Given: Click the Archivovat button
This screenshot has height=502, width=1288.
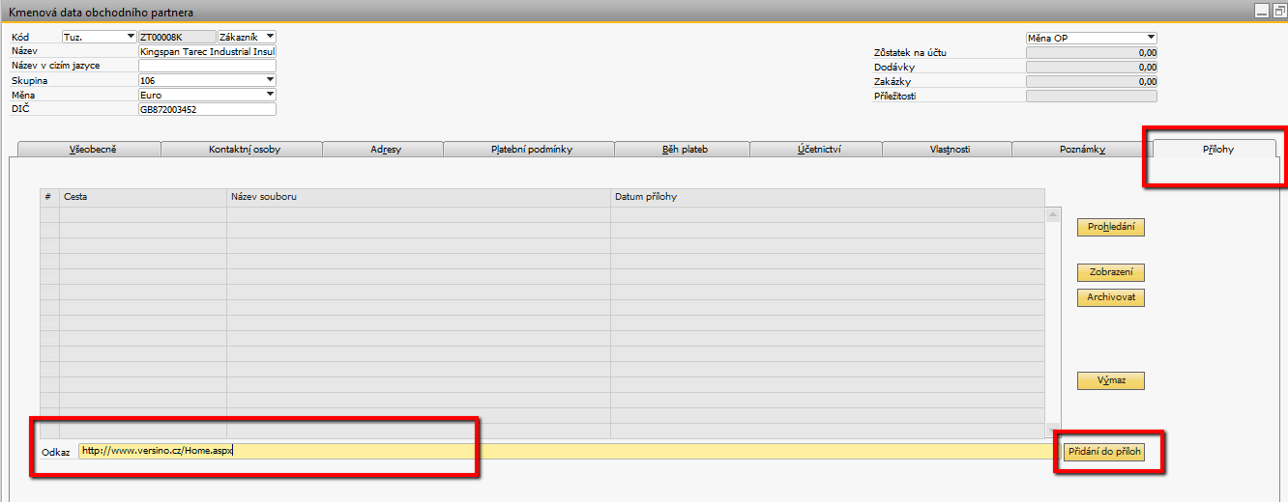Looking at the screenshot, I should (x=1110, y=297).
